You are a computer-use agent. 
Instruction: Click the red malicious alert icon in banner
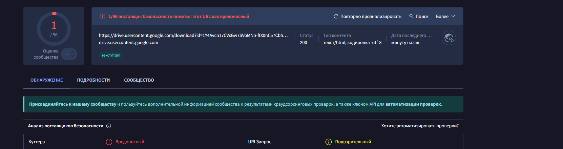click(x=102, y=16)
